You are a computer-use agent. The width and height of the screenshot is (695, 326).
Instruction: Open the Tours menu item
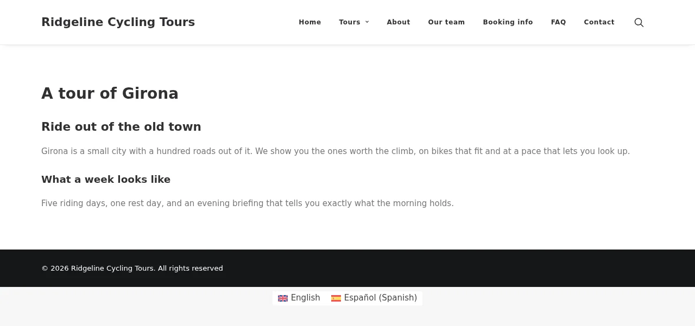[x=350, y=22]
